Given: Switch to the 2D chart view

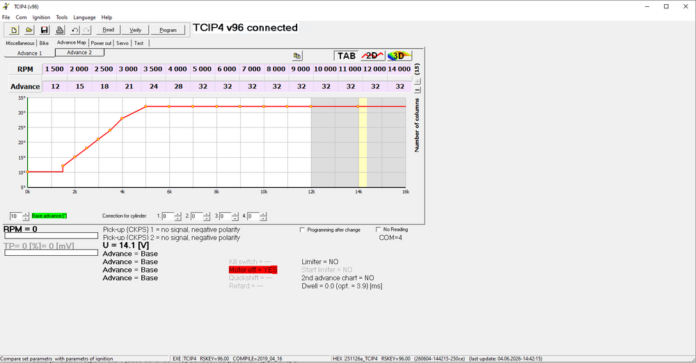Looking at the screenshot, I should [x=372, y=56].
